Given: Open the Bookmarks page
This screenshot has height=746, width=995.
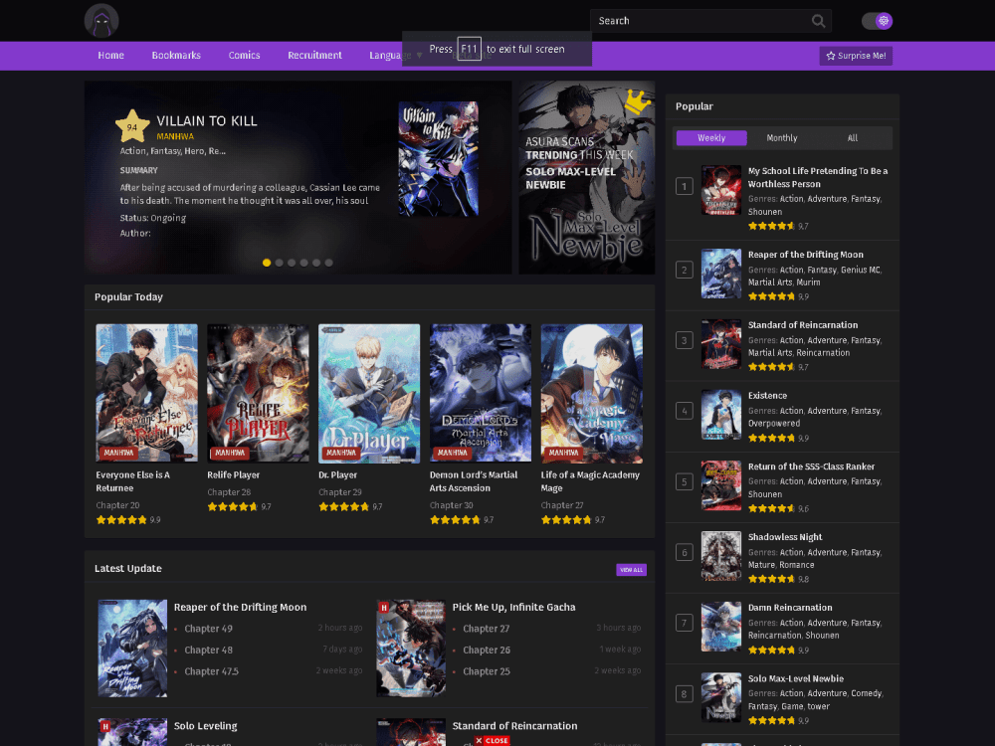Looking at the screenshot, I should click(x=176, y=56).
